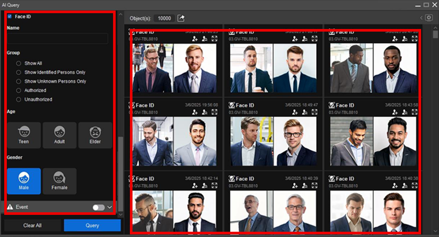Viewport: 439px width, 237px height.
Task: Open the bearded man's face thumbnail
Action: click(195, 68)
